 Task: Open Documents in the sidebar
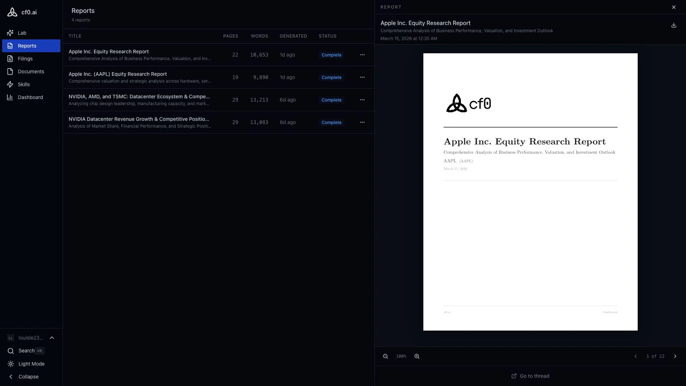[x=31, y=72]
